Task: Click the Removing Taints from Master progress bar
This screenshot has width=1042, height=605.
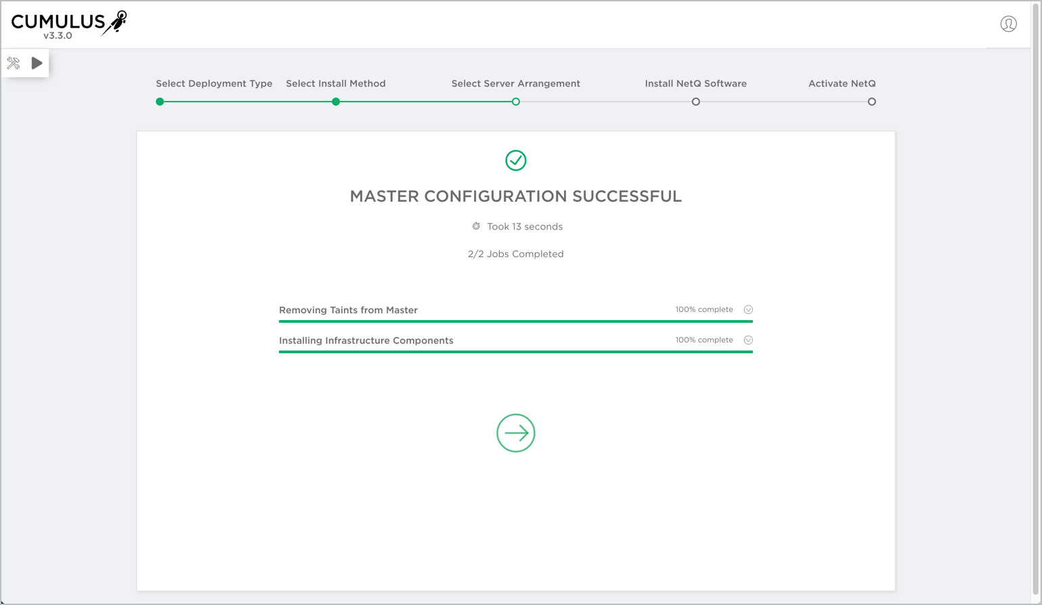Action: [x=515, y=321]
